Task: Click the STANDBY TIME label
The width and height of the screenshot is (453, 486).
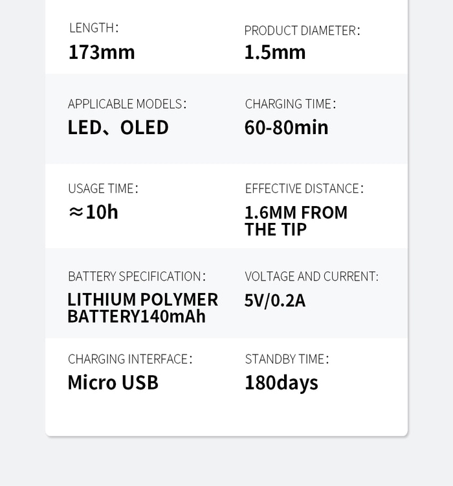Action: click(287, 359)
